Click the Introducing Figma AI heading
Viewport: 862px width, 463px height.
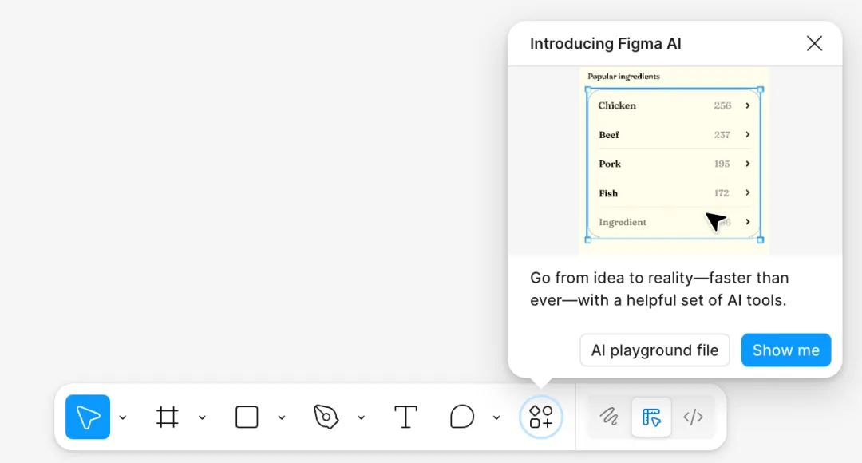(605, 44)
